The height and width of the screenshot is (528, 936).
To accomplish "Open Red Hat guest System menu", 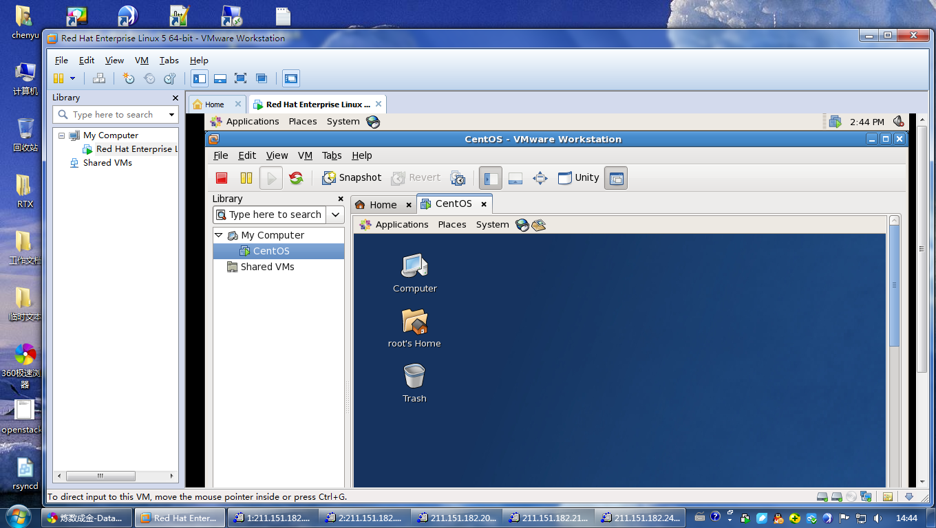I will click(343, 122).
